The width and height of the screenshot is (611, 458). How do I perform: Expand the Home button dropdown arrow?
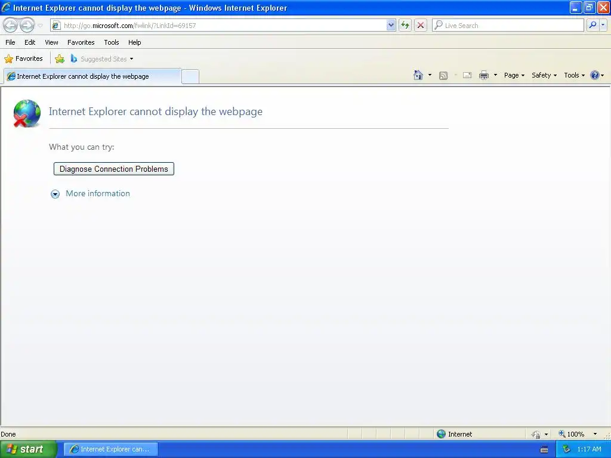pos(430,75)
